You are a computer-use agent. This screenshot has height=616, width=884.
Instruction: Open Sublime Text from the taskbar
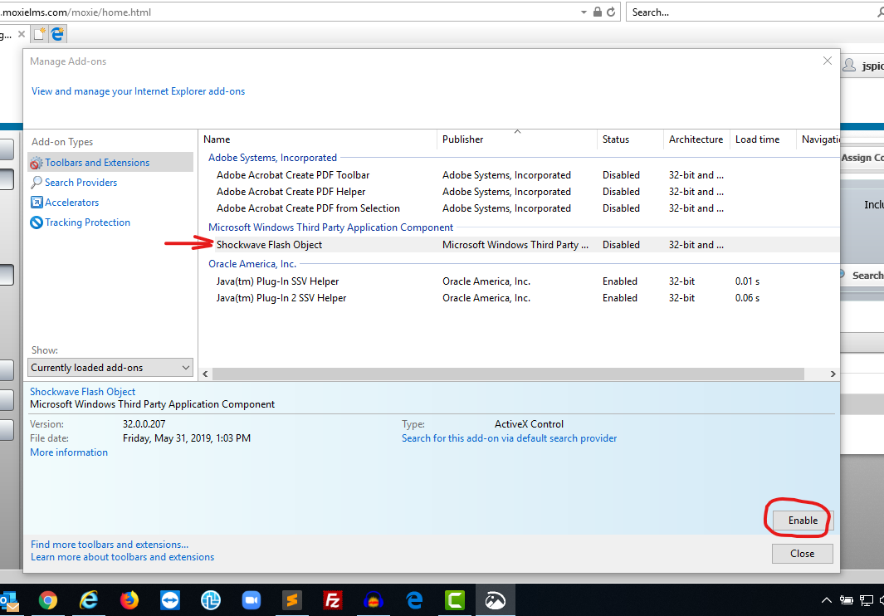292,601
